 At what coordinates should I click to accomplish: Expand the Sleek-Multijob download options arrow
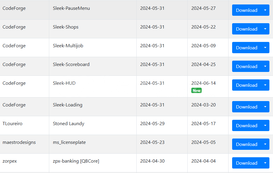[265, 48]
